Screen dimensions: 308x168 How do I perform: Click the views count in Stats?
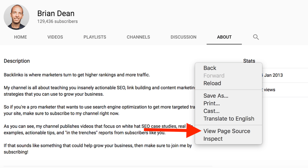click(269, 90)
